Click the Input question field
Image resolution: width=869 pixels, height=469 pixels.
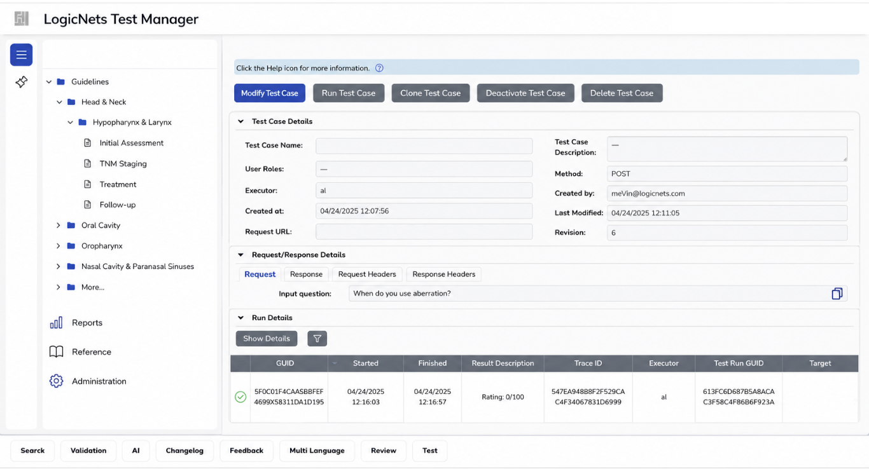pos(598,294)
